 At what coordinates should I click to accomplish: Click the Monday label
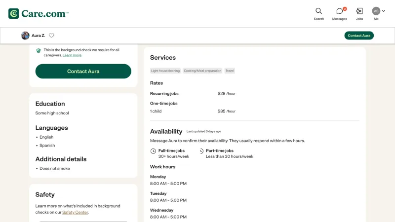158,177
